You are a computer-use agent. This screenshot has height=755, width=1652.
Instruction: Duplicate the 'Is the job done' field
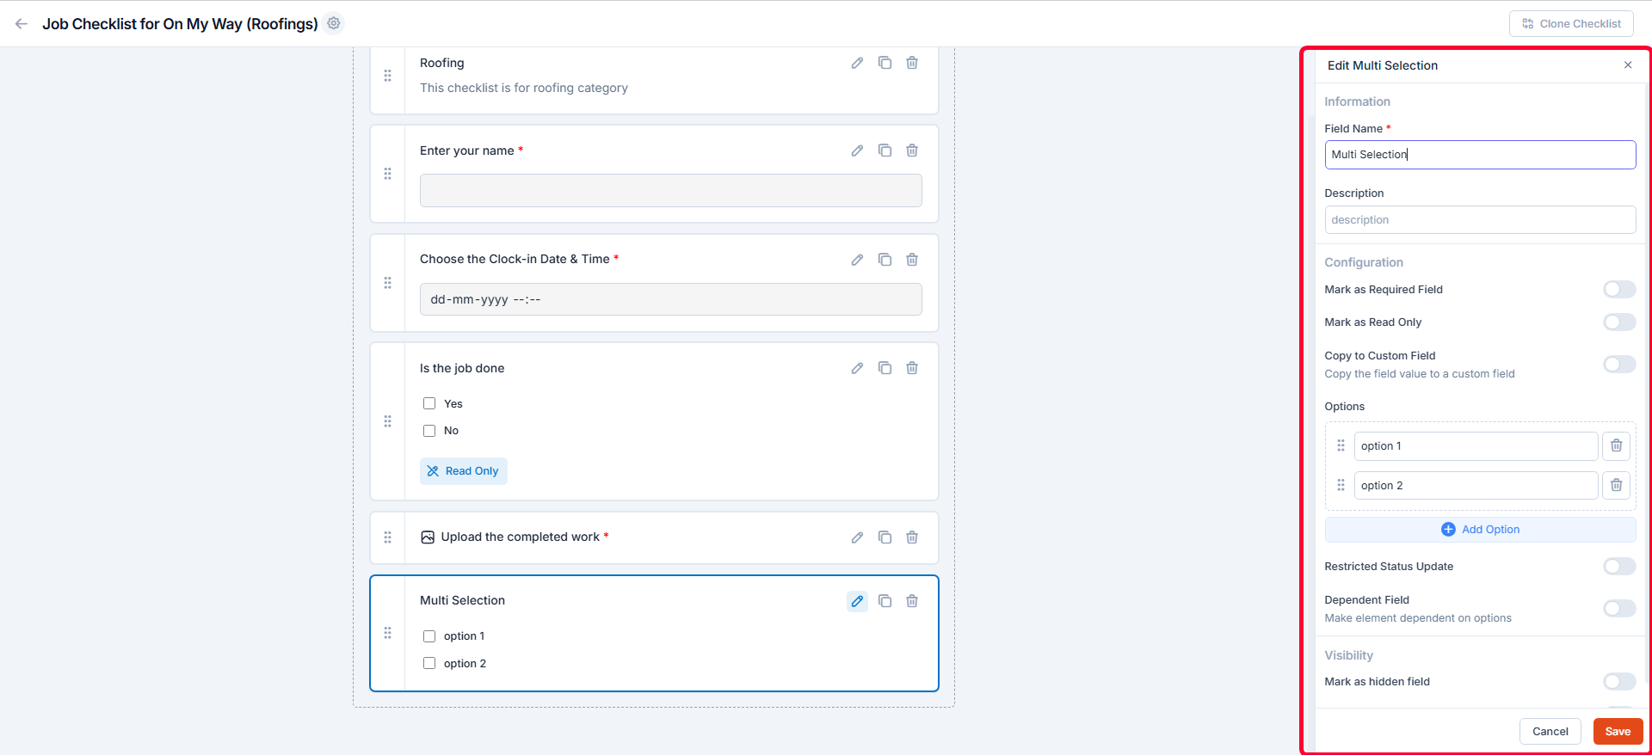click(885, 368)
